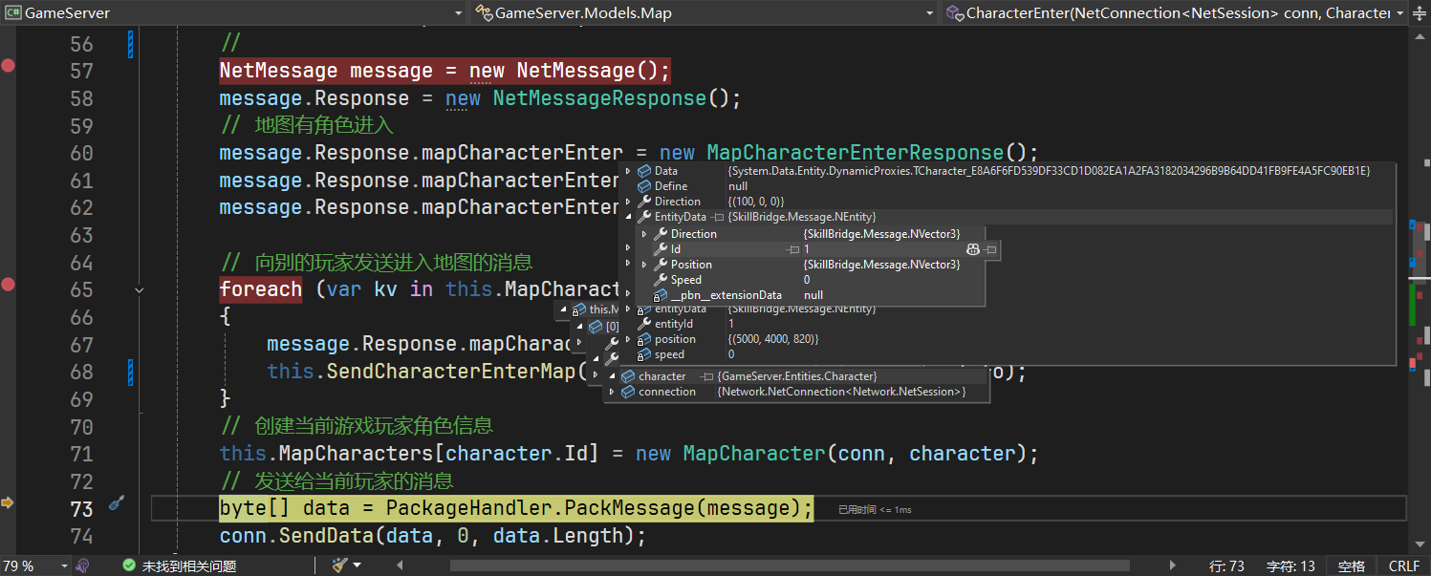Toggle the breakpoint on line 57
Viewport: 1431px width, 576px height.
coord(9,66)
